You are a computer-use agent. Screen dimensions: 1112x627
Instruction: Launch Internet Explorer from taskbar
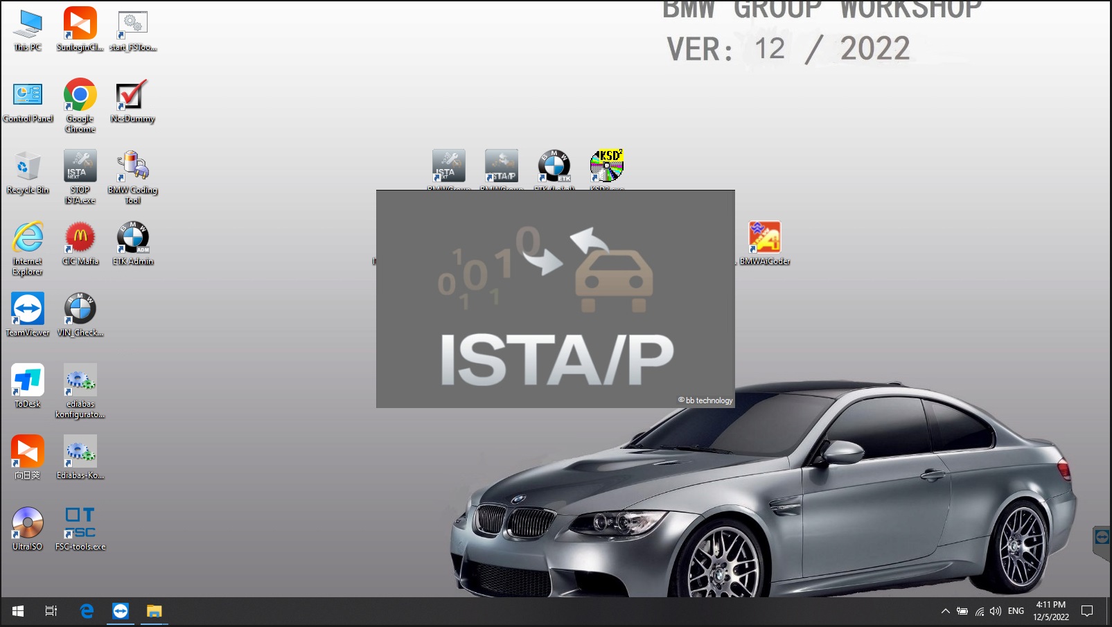click(x=87, y=611)
